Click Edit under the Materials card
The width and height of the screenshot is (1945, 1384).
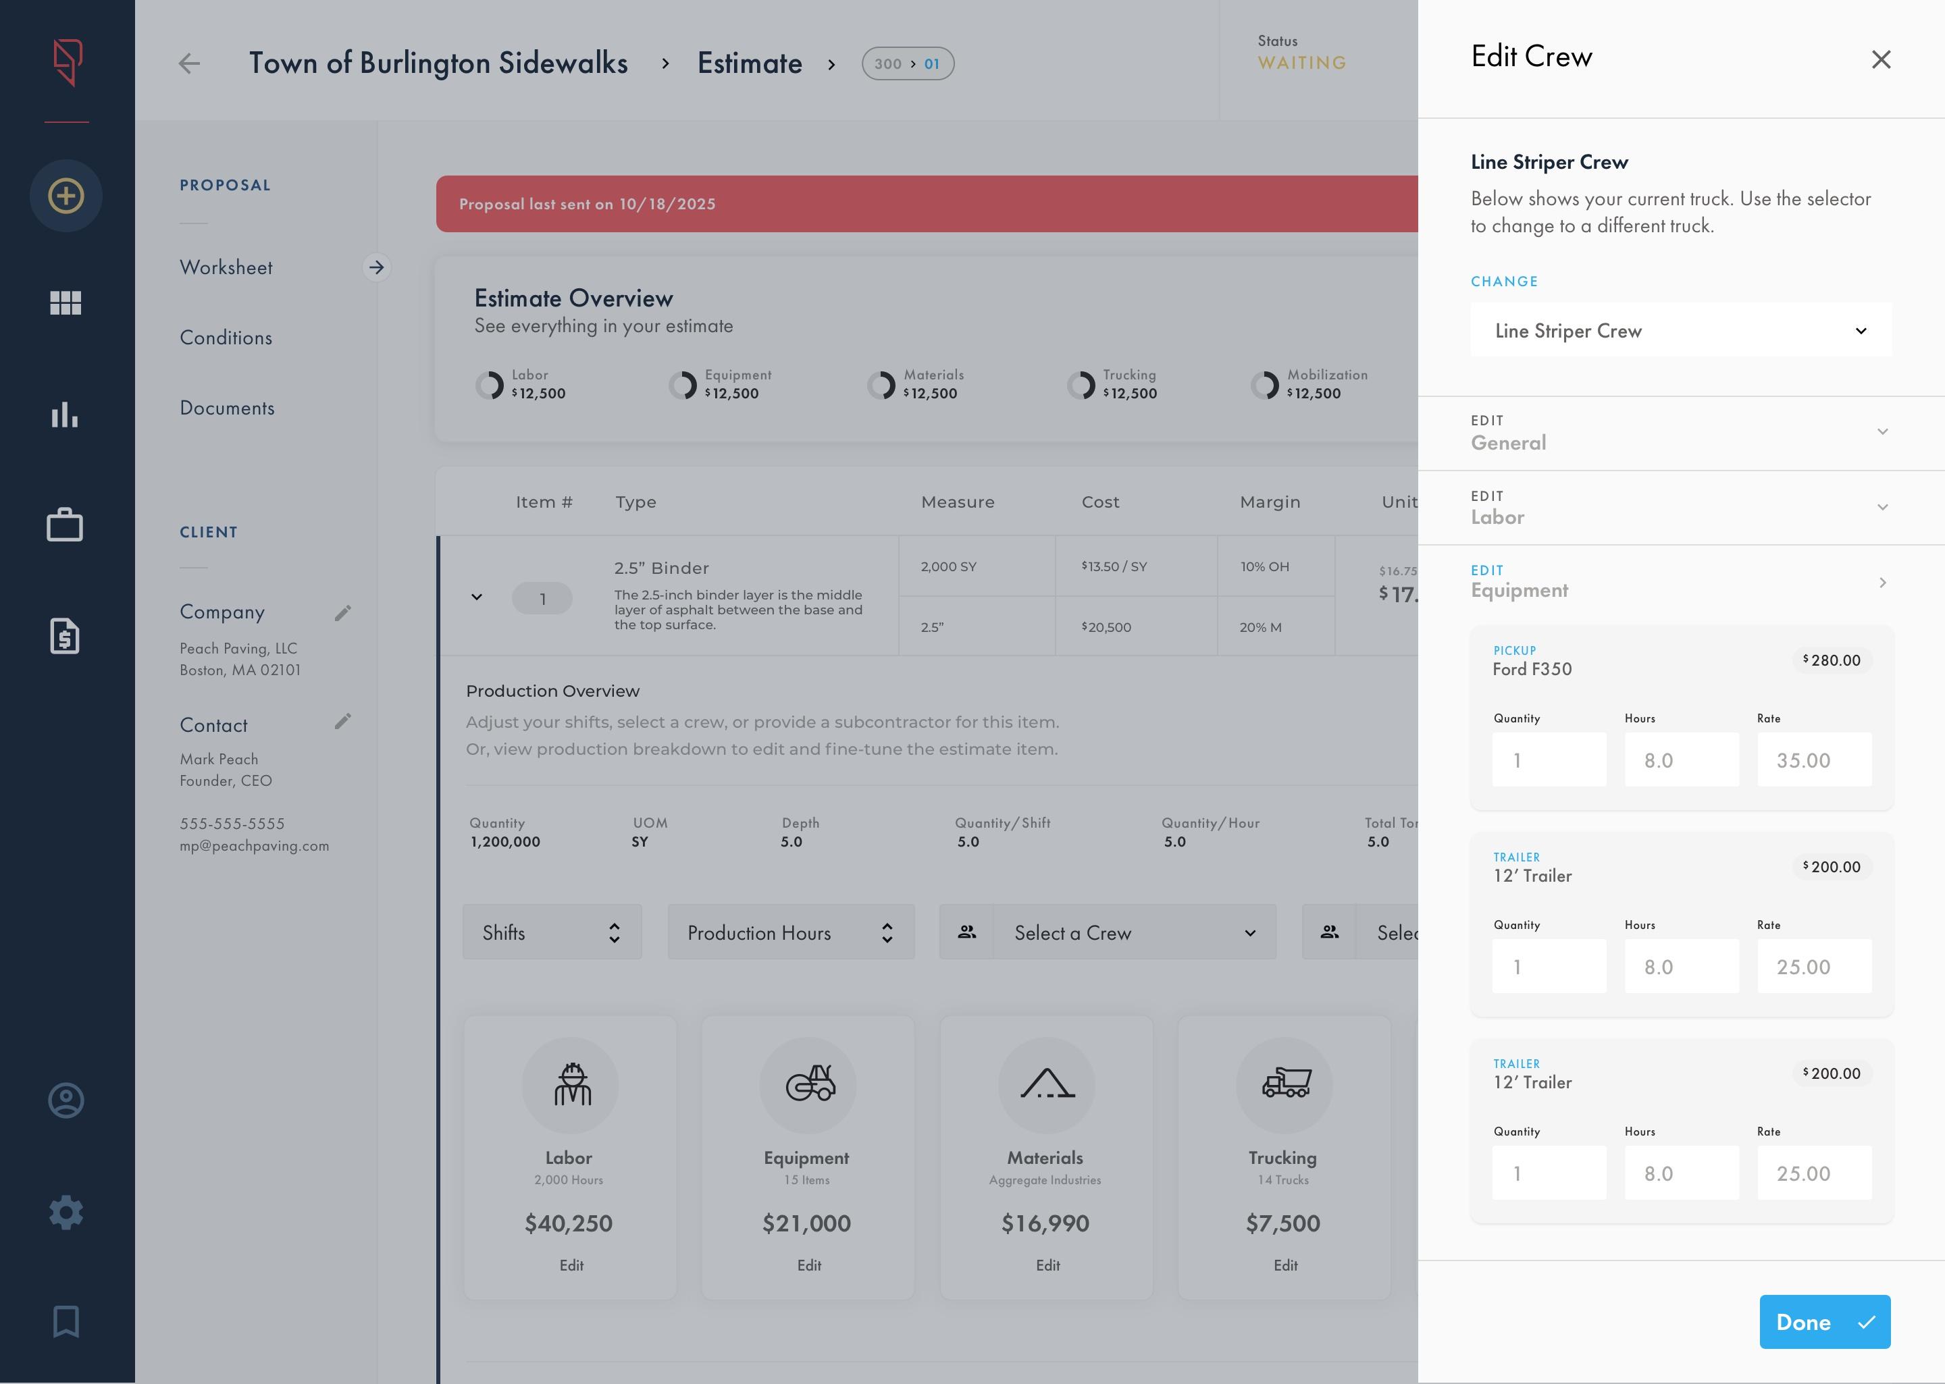point(1047,1266)
